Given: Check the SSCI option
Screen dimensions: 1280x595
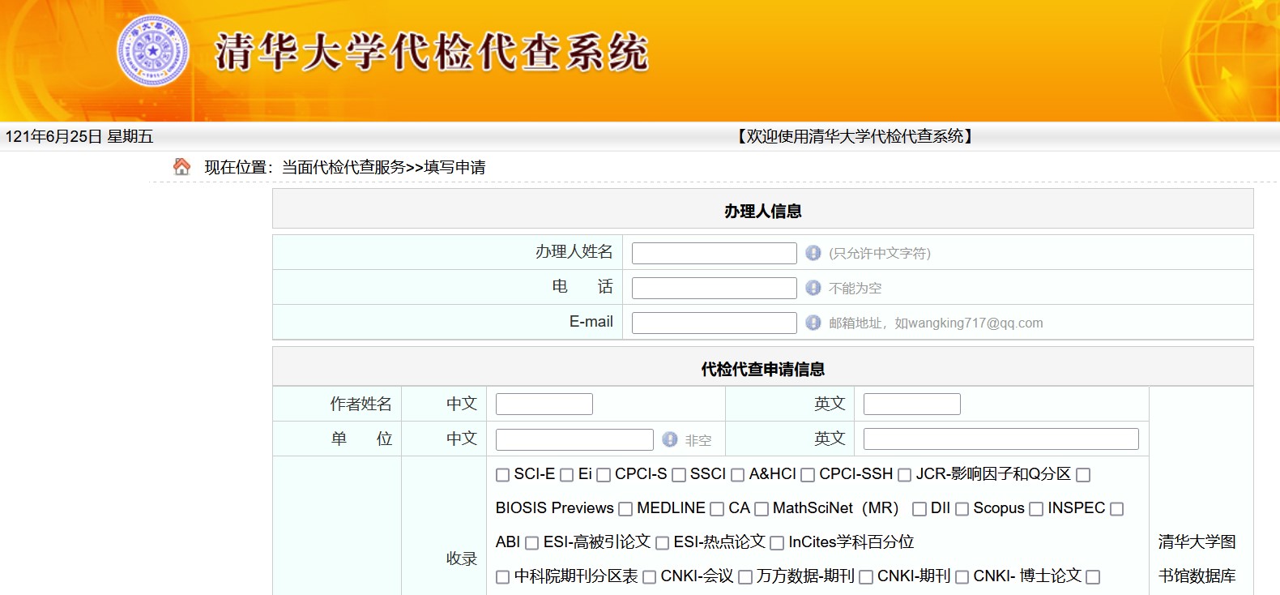Looking at the screenshot, I should (x=679, y=475).
